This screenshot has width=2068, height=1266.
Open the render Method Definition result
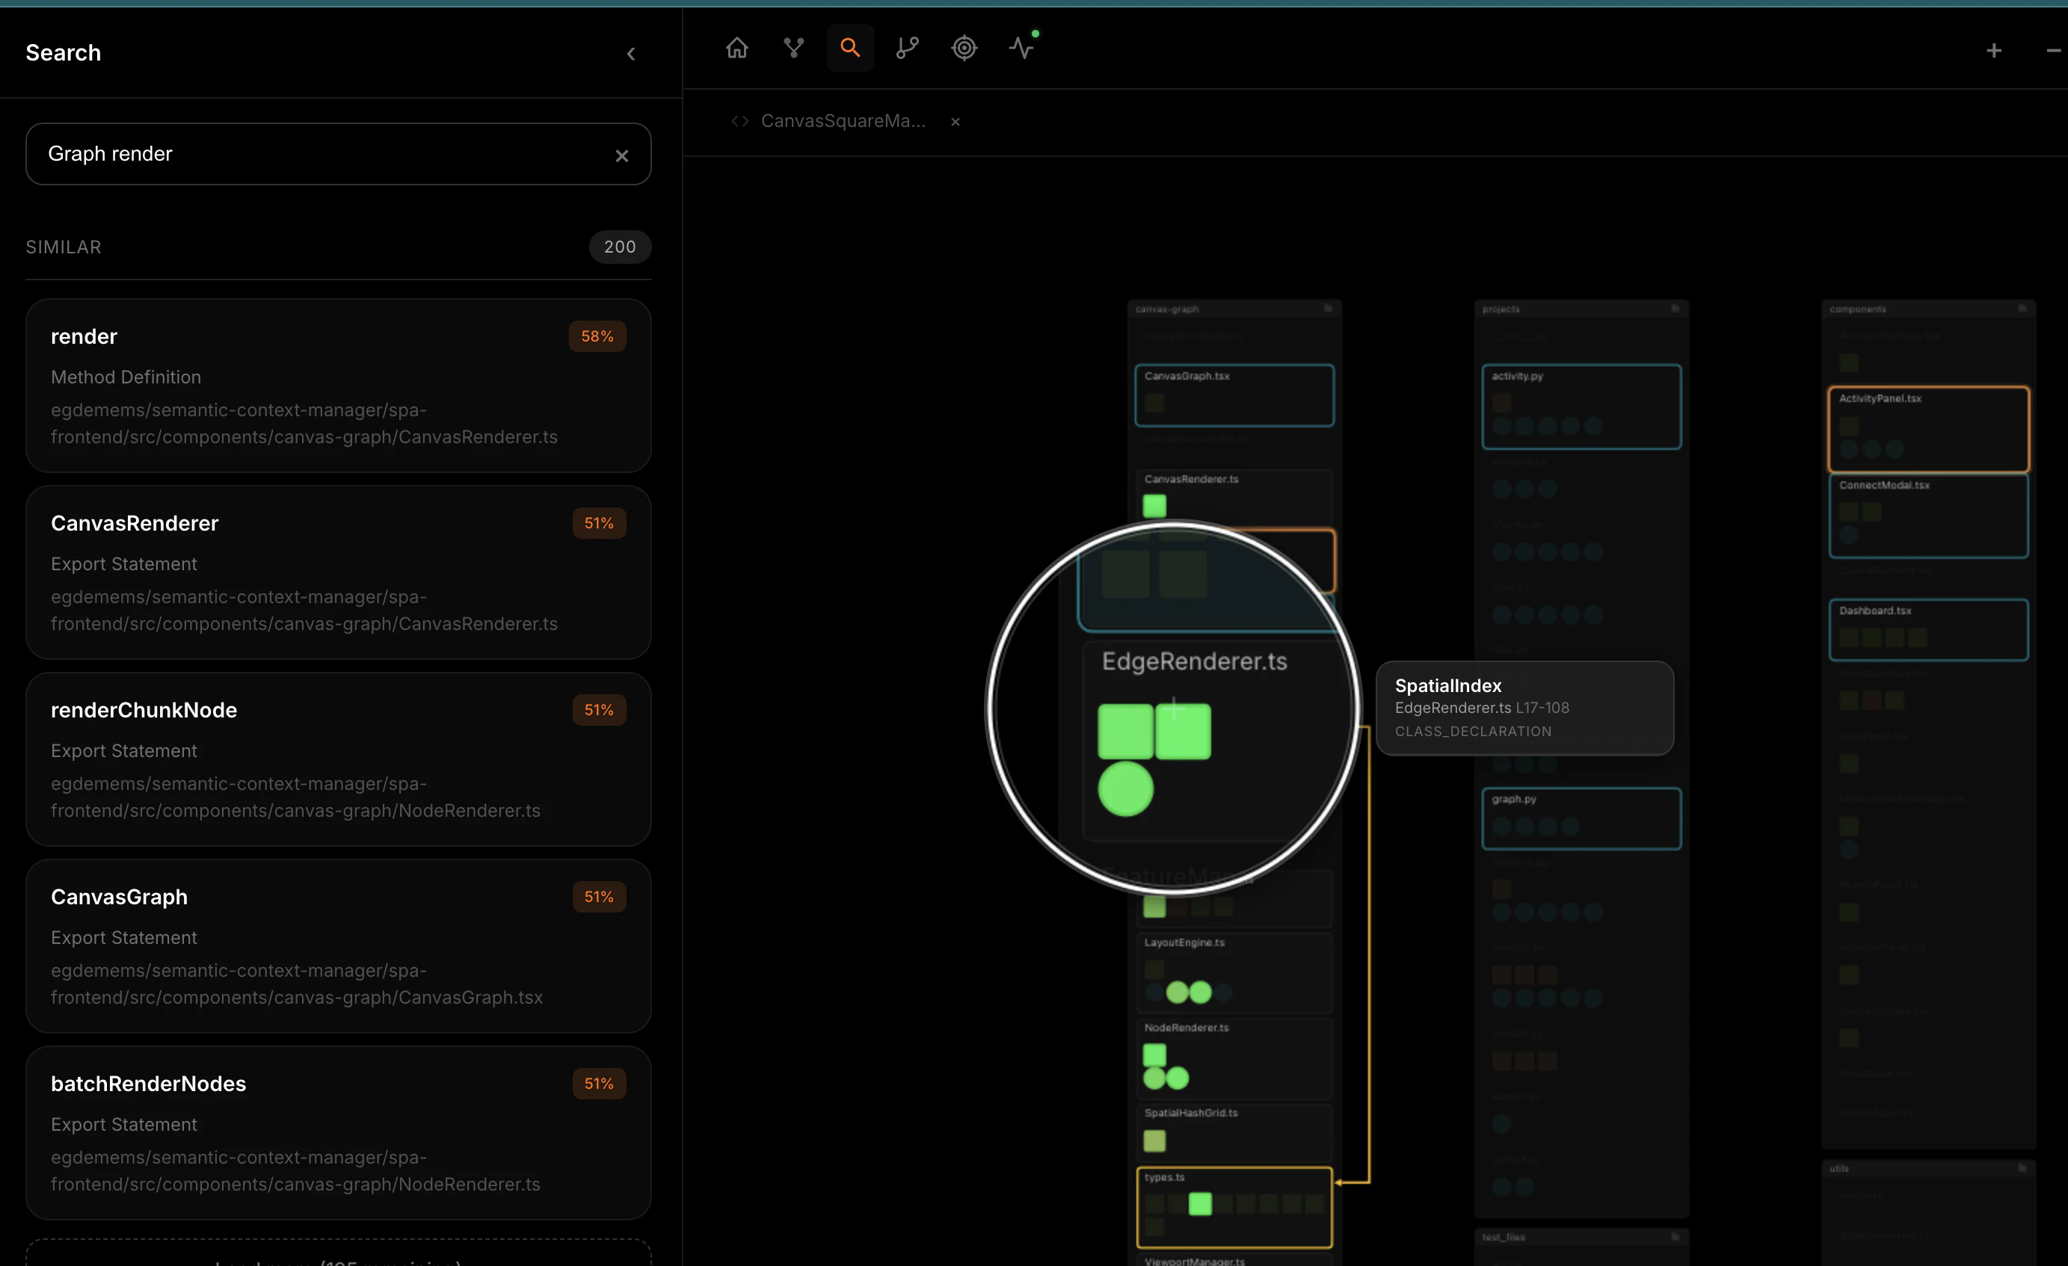tap(337, 386)
